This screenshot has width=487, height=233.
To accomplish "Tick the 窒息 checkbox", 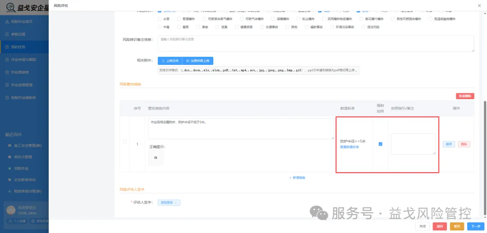I will point(179,27).
